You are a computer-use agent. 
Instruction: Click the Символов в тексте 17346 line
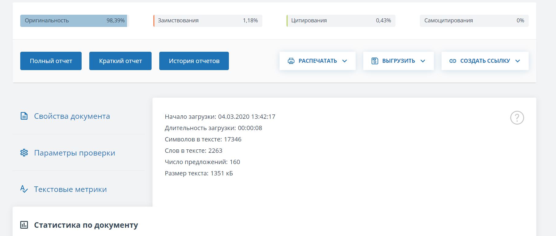203,139
